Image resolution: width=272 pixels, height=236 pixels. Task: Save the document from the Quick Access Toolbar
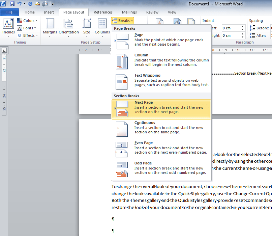(12, 4)
